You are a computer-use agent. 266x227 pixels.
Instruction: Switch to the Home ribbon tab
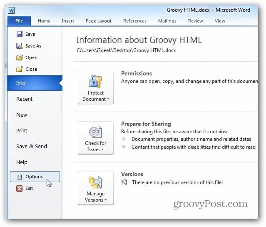44,21
